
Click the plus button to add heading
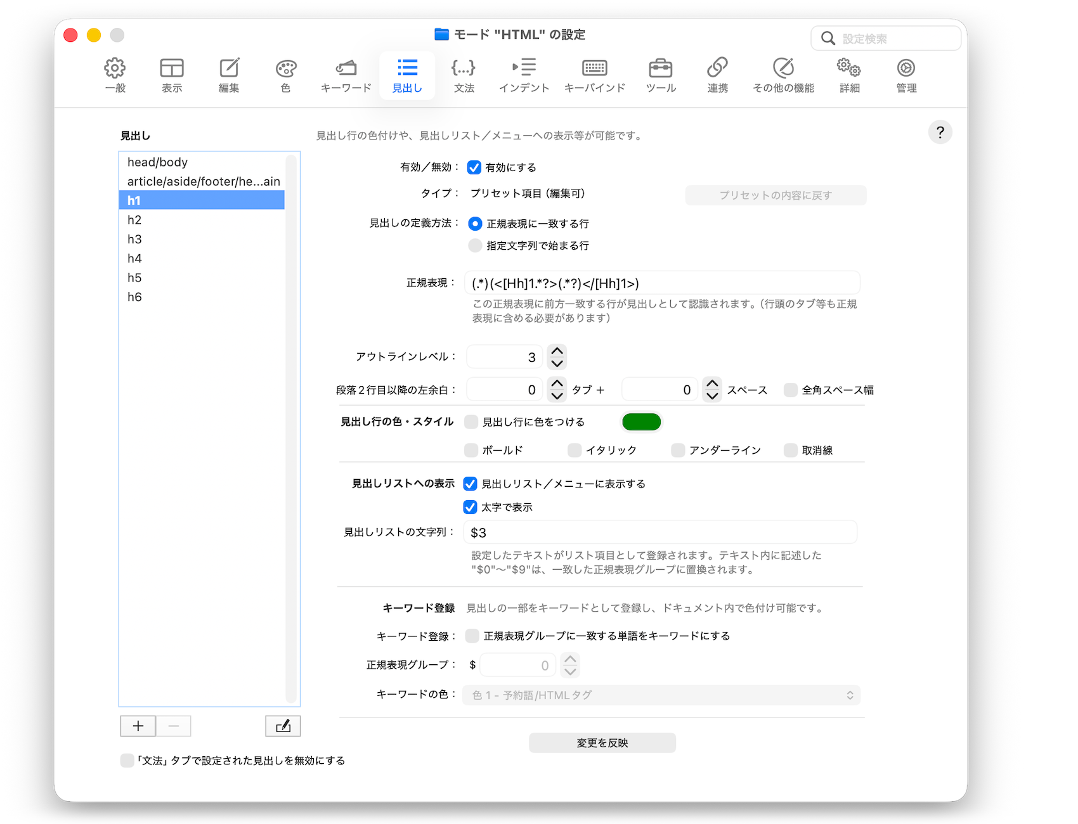[x=138, y=726]
